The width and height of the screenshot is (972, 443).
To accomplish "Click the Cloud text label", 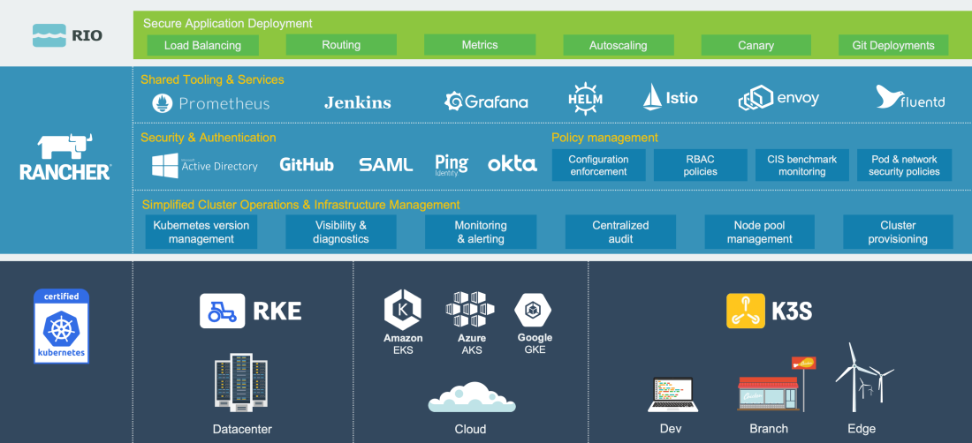I will (470, 429).
